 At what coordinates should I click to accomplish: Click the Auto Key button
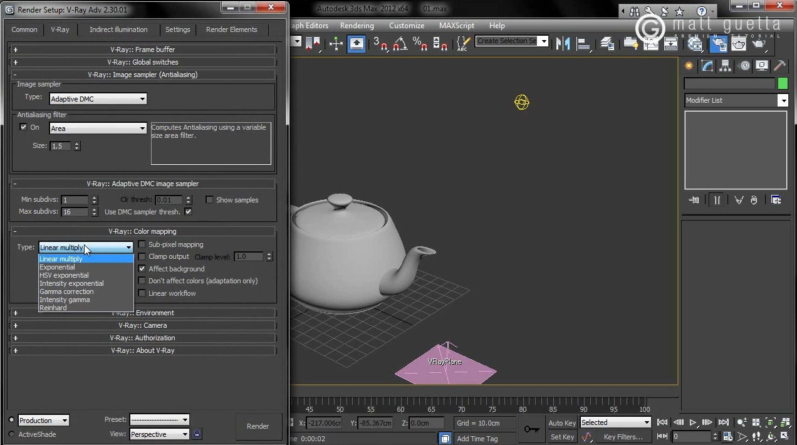pyautogui.click(x=562, y=423)
